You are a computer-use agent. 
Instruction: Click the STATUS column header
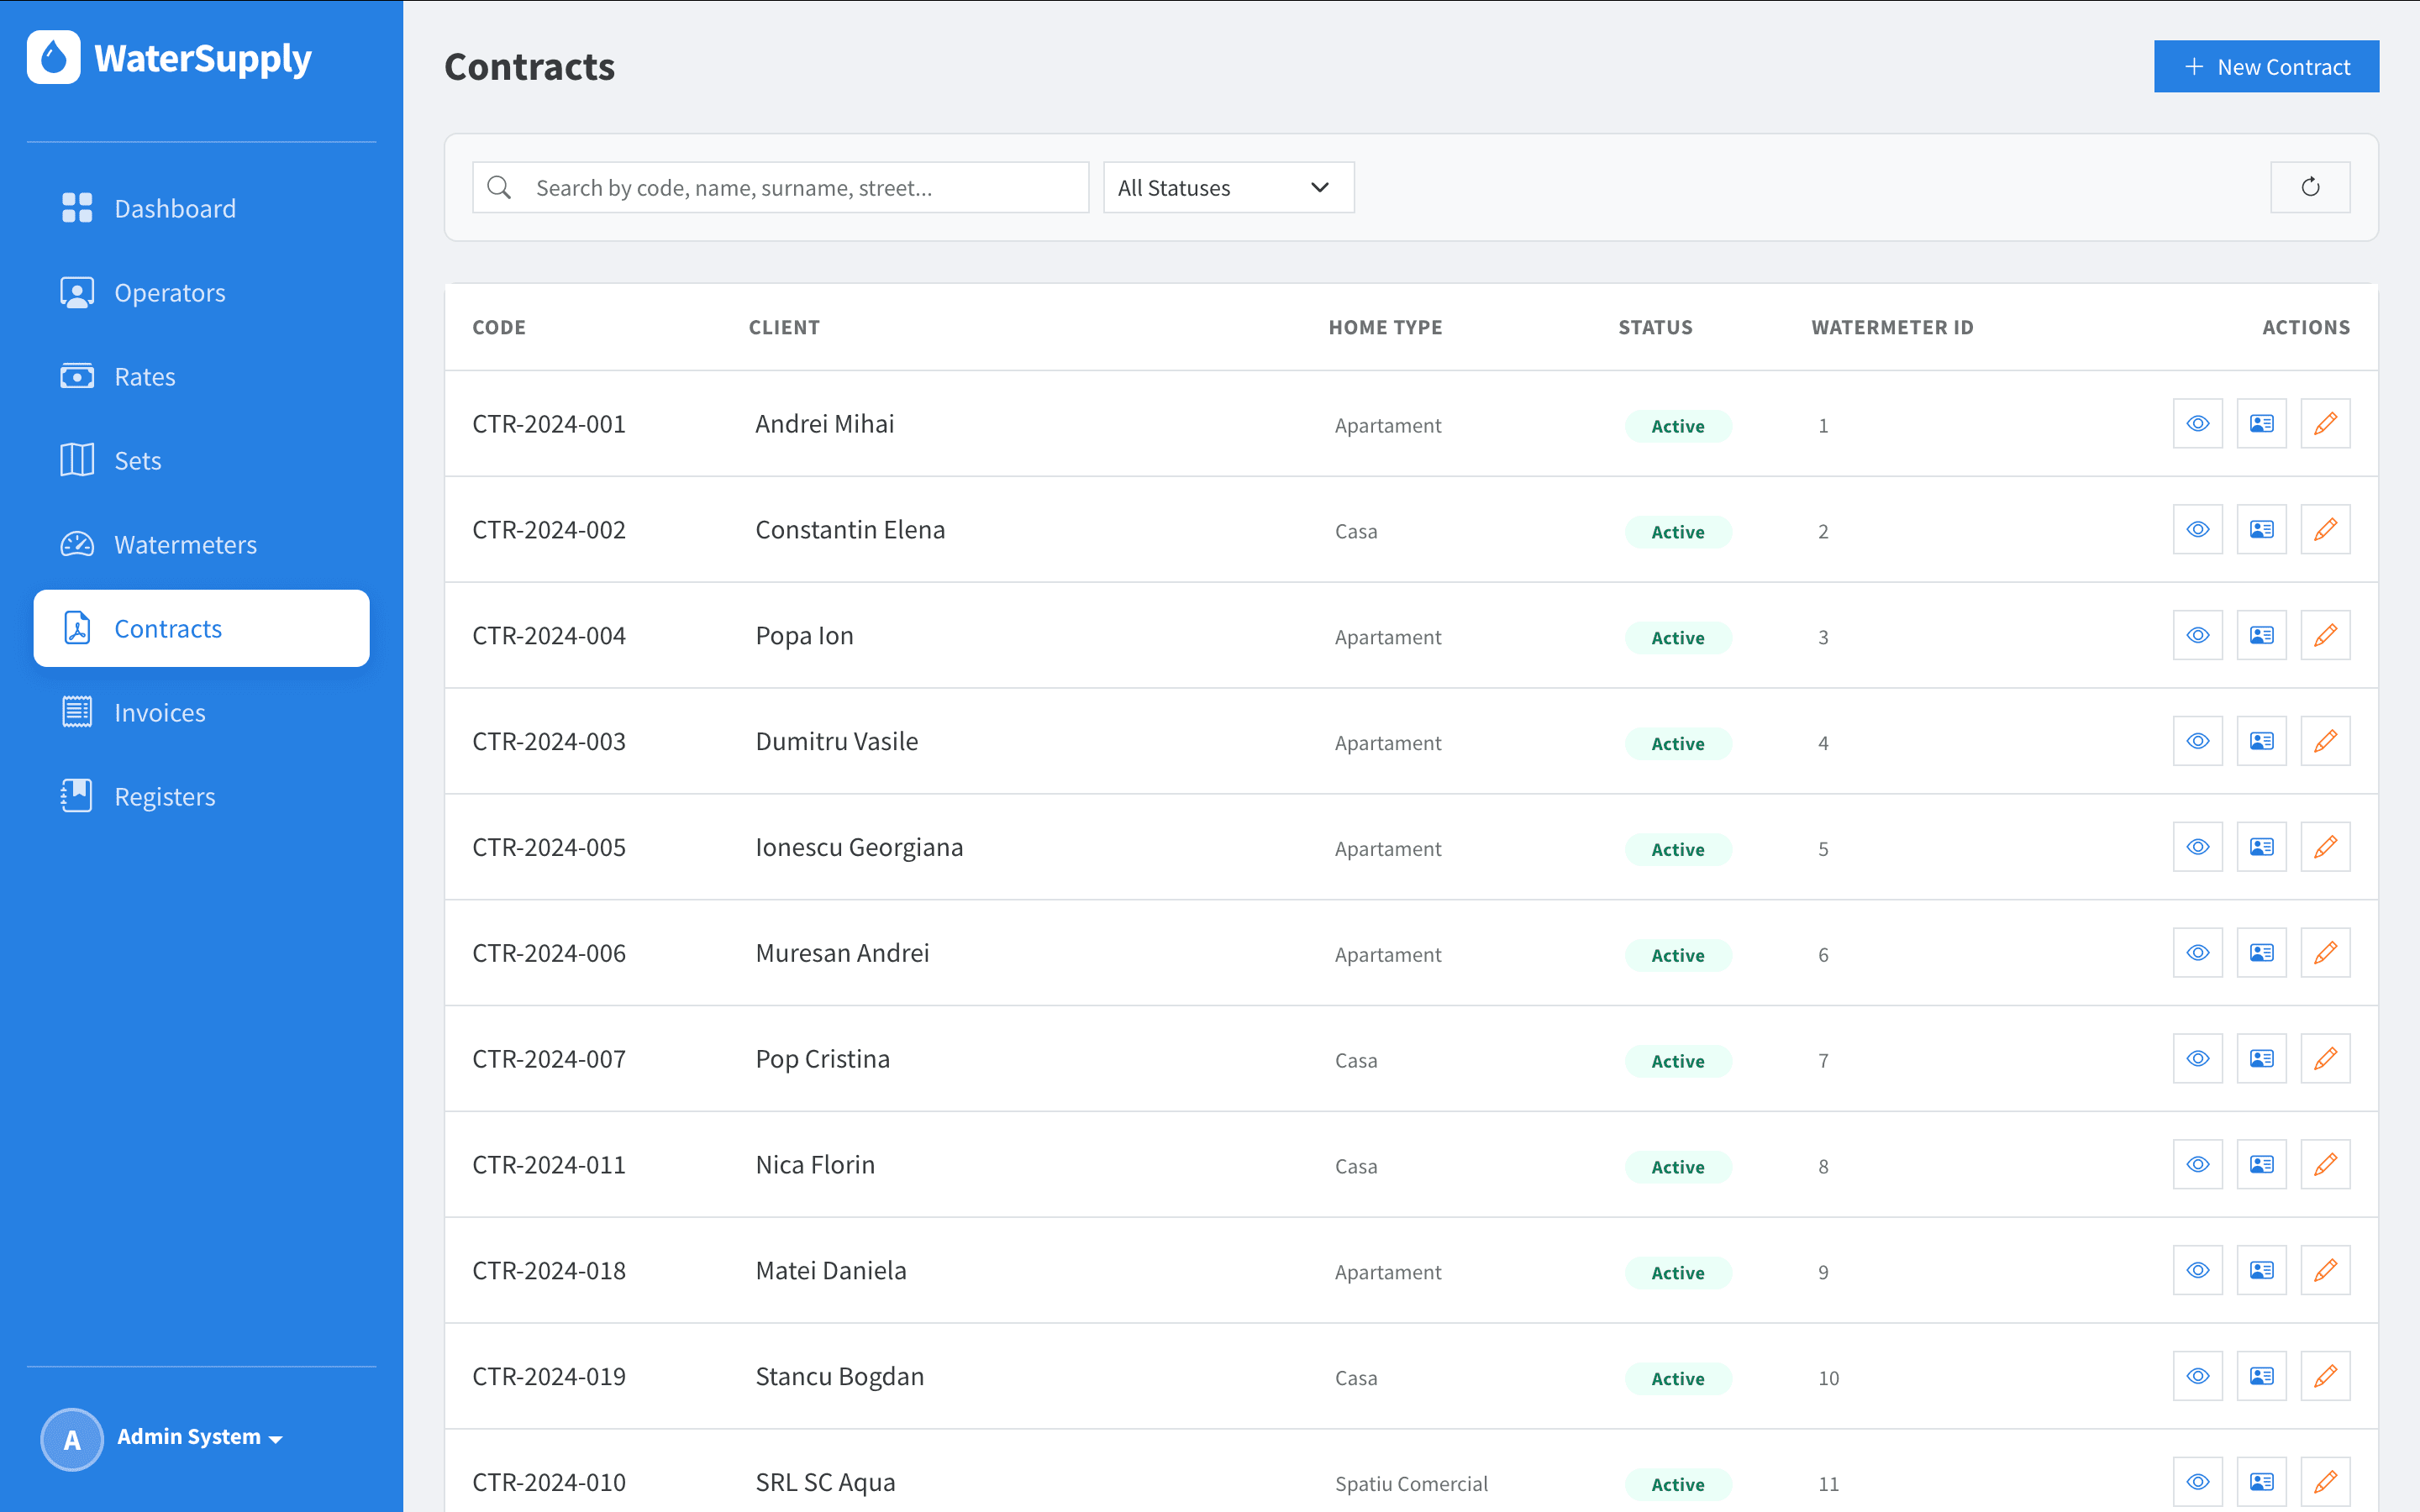(x=1655, y=327)
